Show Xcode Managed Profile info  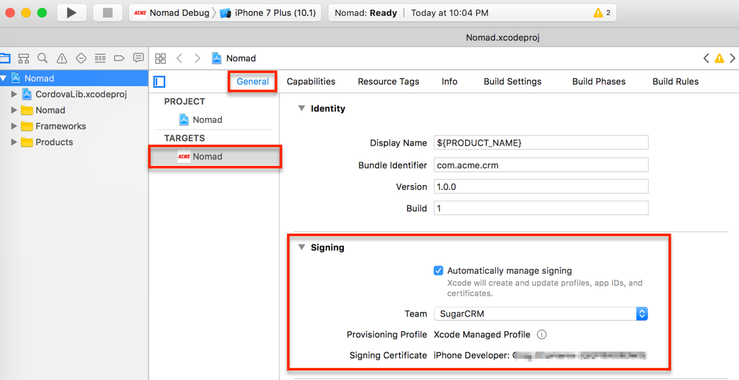[542, 335]
